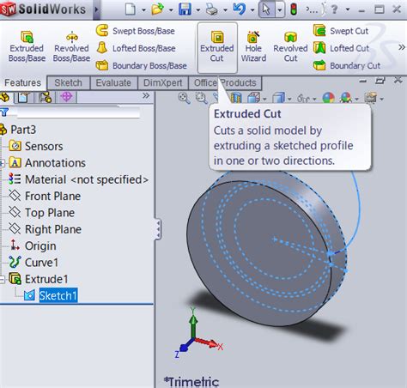Click the rebuild traffic light icon
The image size is (407, 388).
(294, 9)
